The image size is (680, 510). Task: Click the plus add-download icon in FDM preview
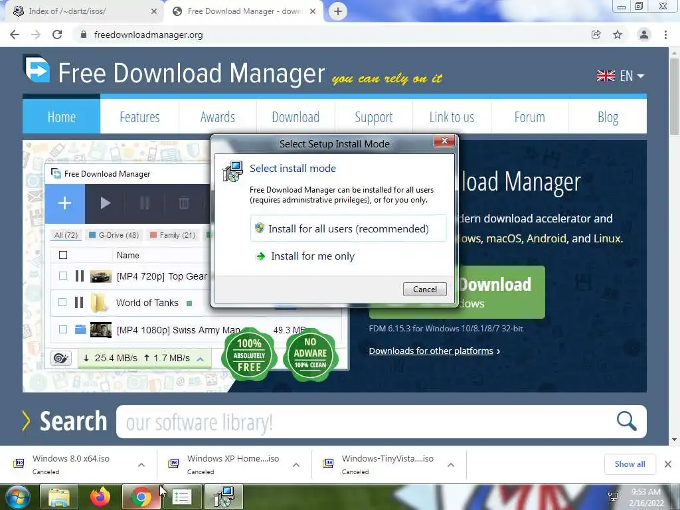pyautogui.click(x=64, y=203)
